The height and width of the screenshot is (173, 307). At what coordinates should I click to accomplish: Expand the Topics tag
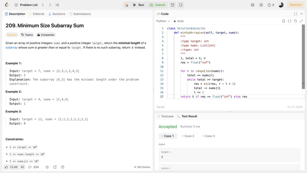(x=27, y=35)
